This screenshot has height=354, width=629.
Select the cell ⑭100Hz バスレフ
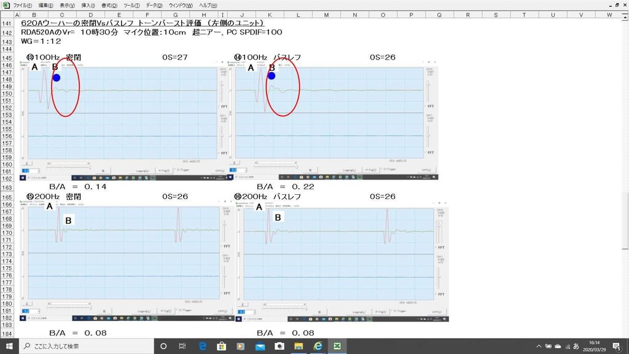[x=267, y=57]
